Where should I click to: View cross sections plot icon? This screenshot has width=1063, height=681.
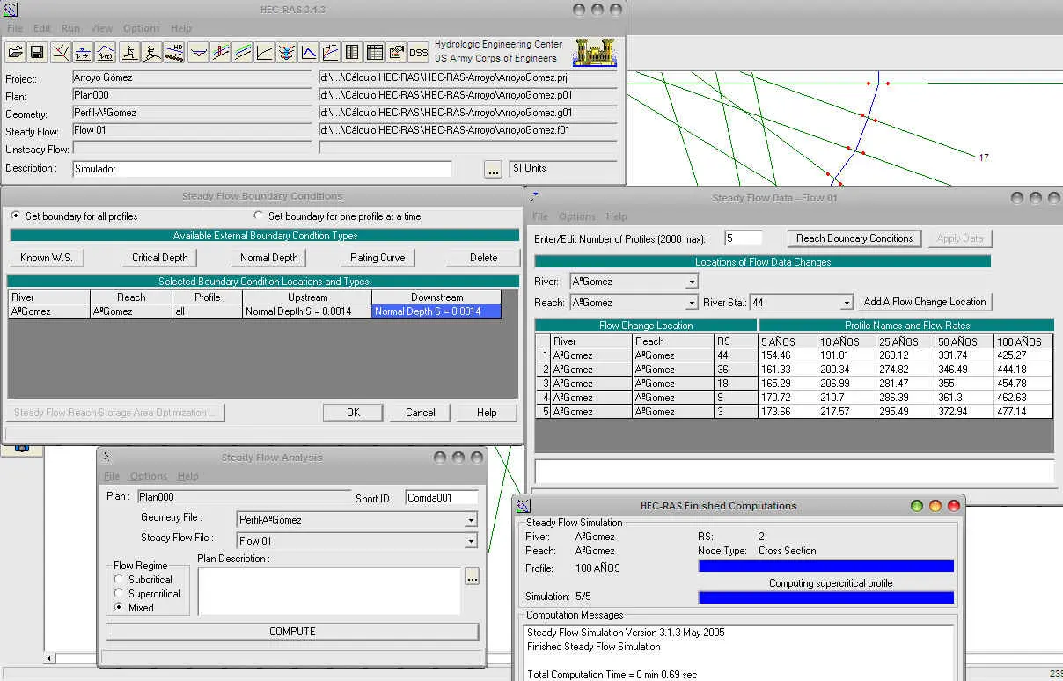(x=198, y=52)
